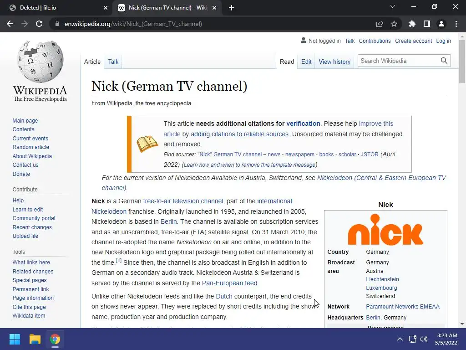Open the Extensions puzzle icon
Screen dimensions: 466x350
412,24
